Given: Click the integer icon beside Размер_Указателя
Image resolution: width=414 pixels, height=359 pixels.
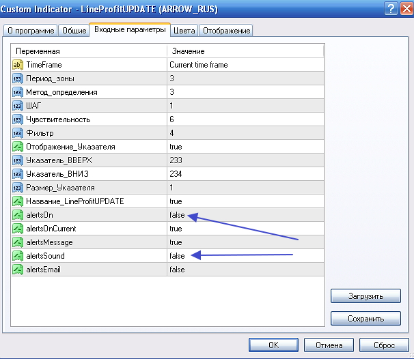Looking at the screenshot, I should click(x=18, y=188).
